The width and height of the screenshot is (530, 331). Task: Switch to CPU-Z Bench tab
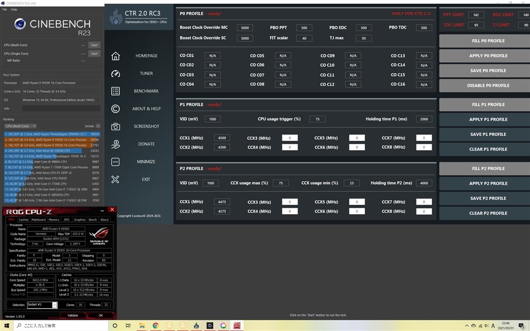coord(93,219)
